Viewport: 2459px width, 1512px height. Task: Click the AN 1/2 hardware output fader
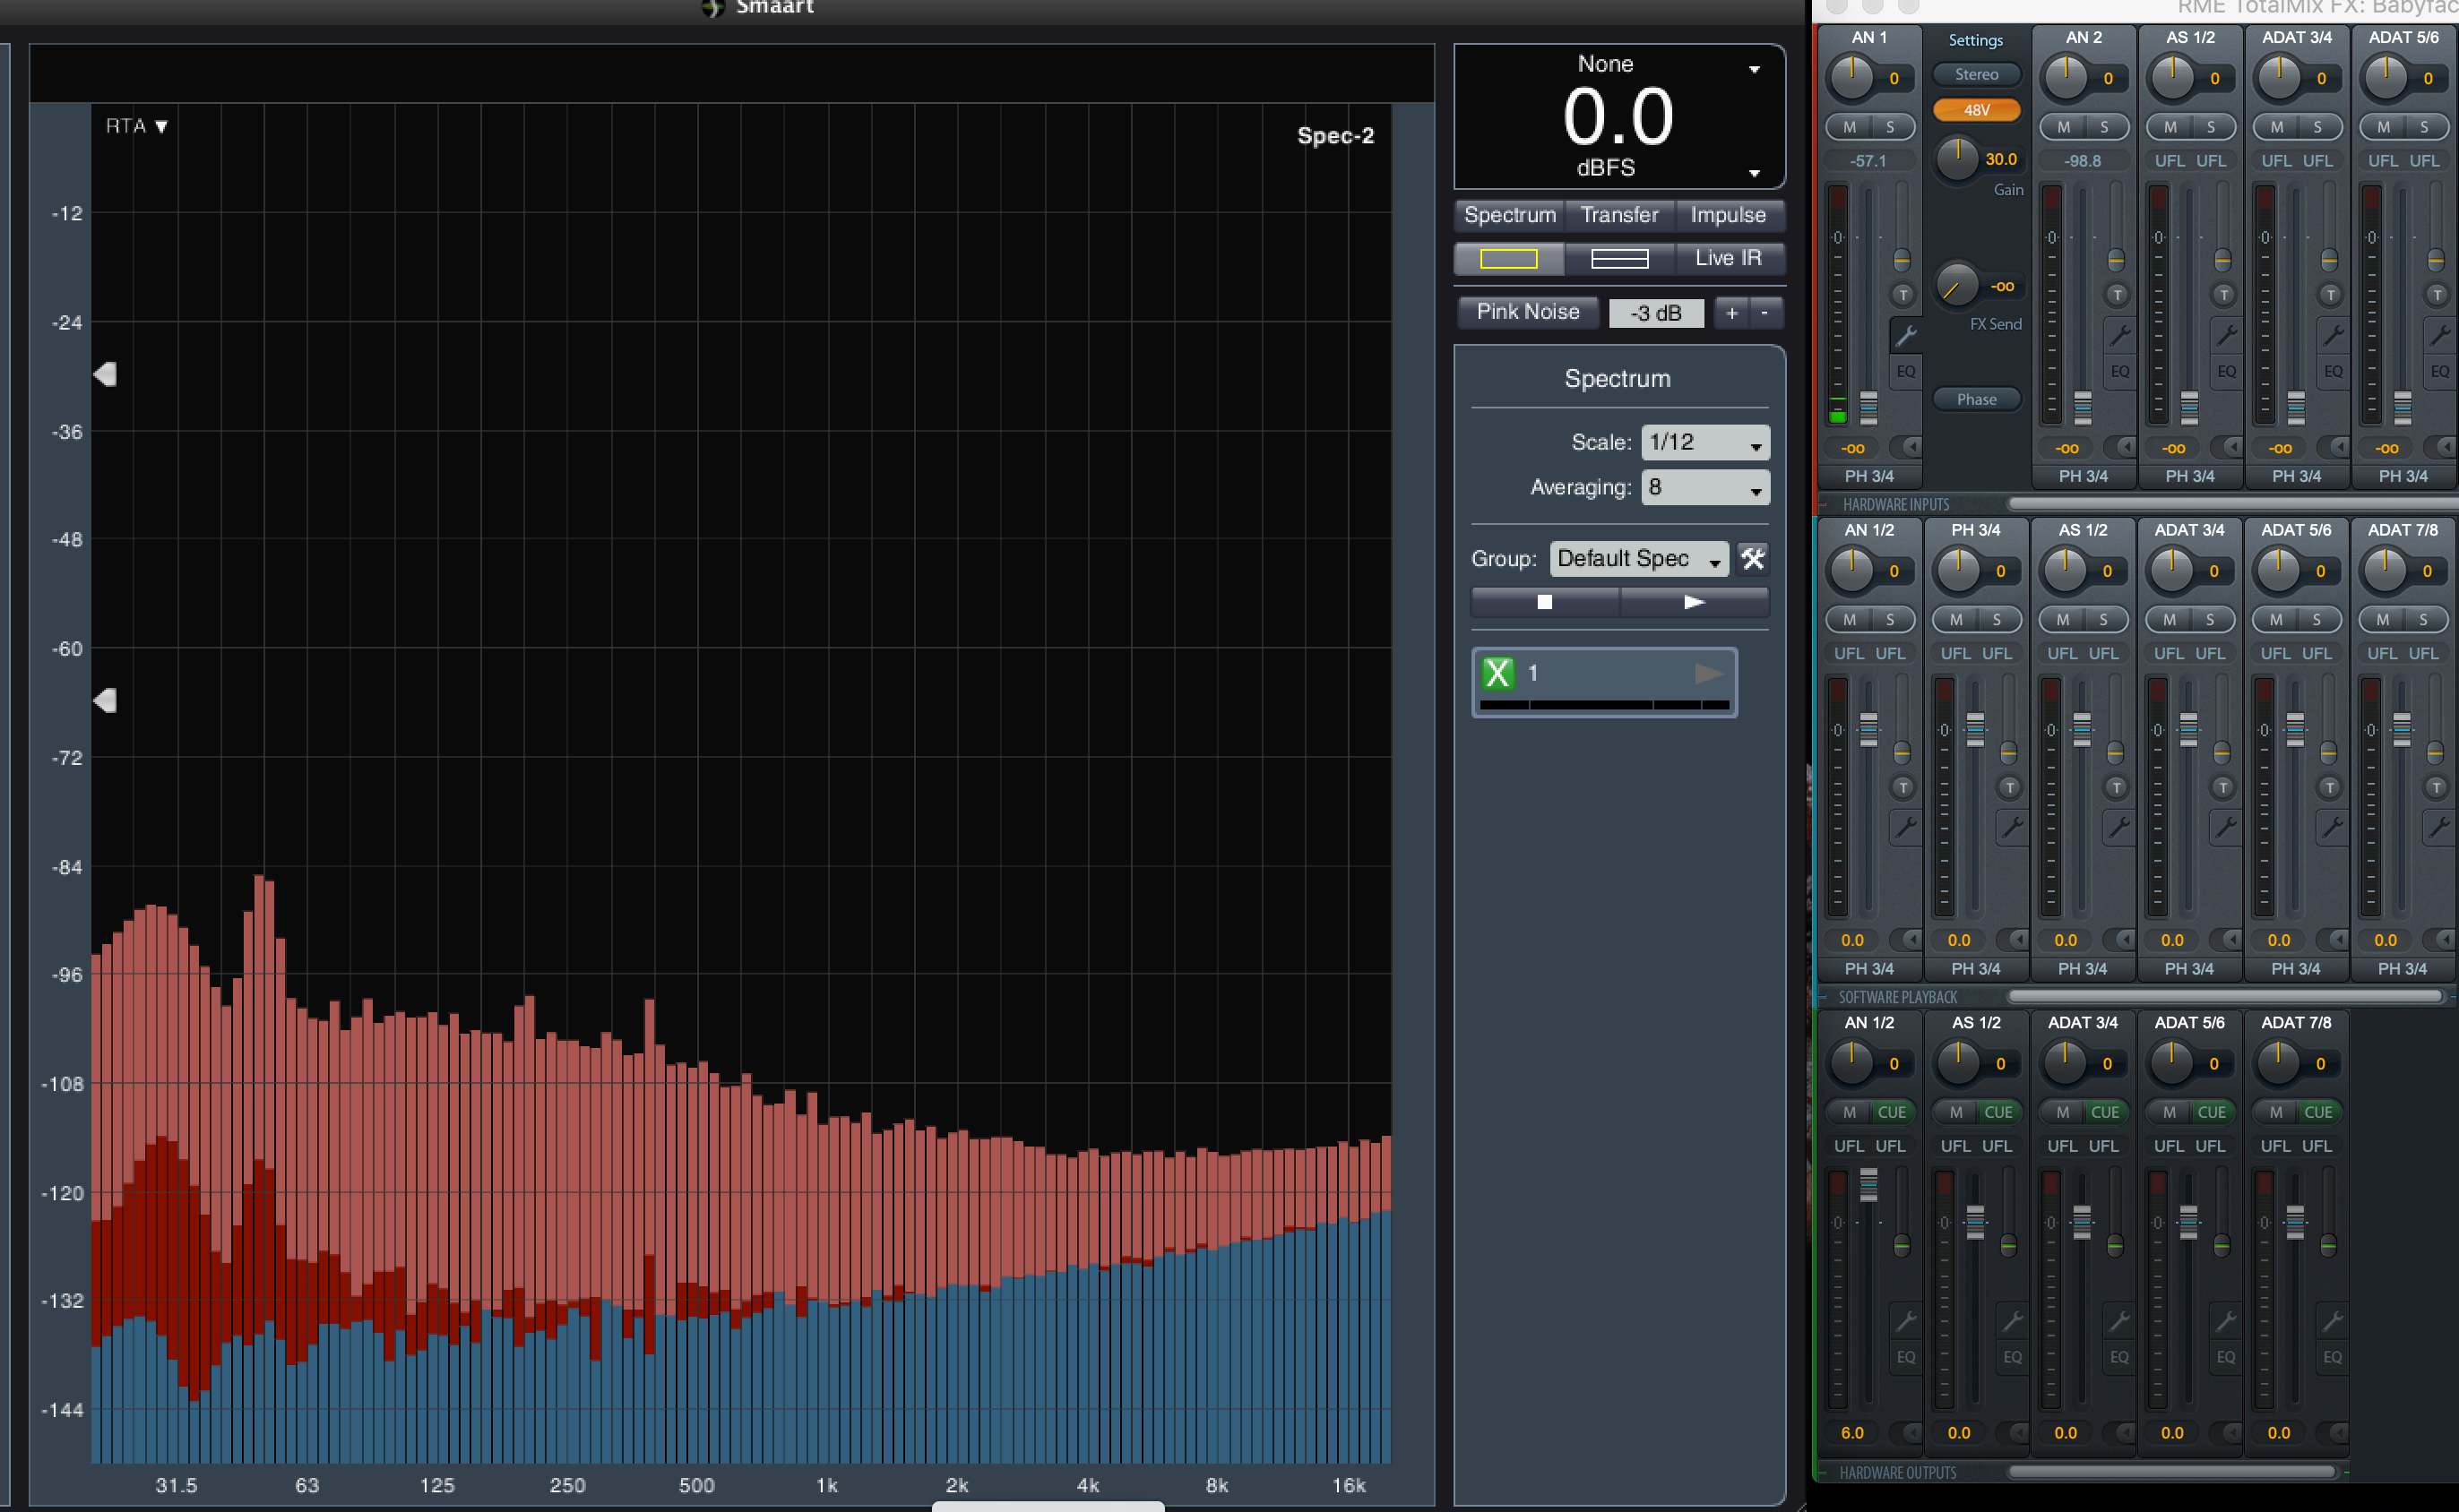point(1868,1186)
